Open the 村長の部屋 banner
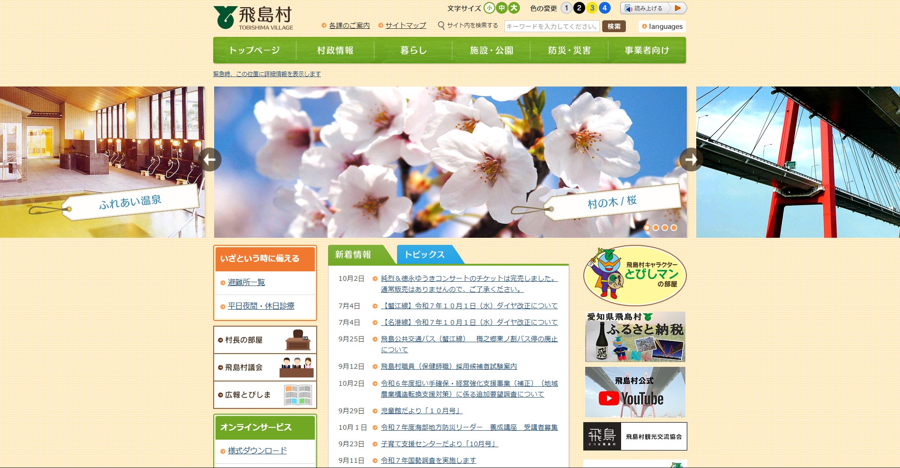The image size is (900, 468). [x=265, y=340]
